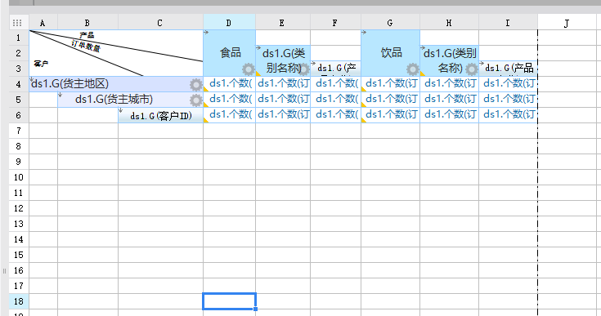
Task: Select row 1 header
Action: (x=19, y=38)
